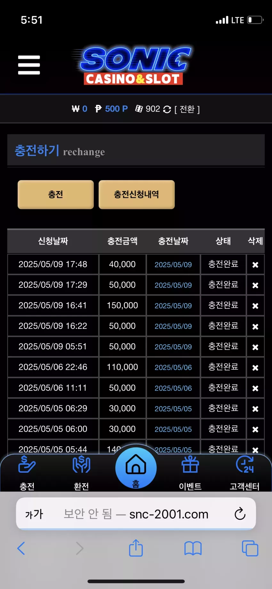
Task: Go back with Safari back arrow
Action: 21,548
